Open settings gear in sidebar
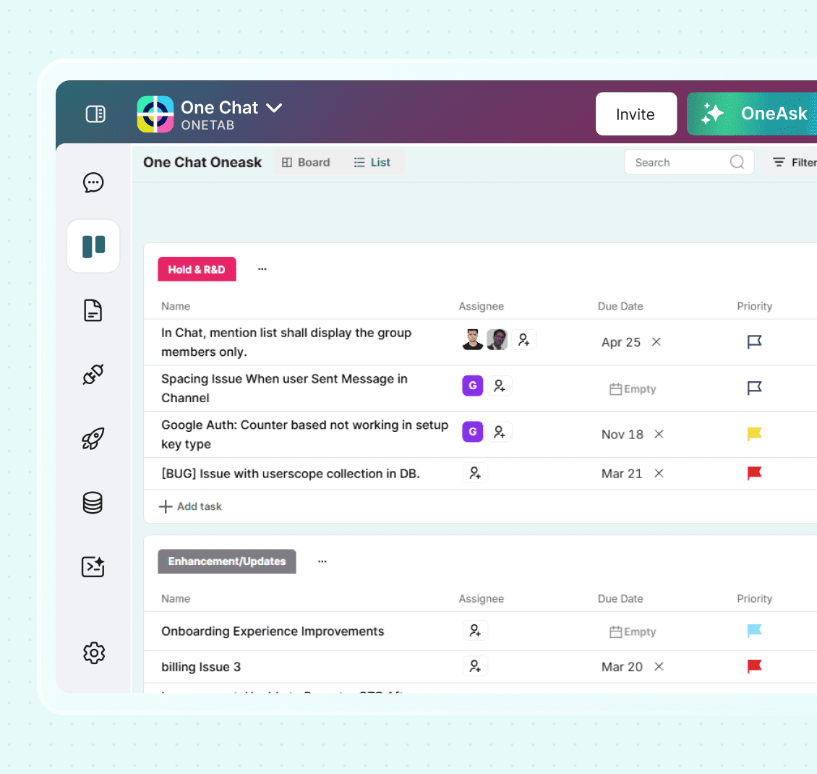Image resolution: width=817 pixels, height=774 pixels. (x=94, y=652)
